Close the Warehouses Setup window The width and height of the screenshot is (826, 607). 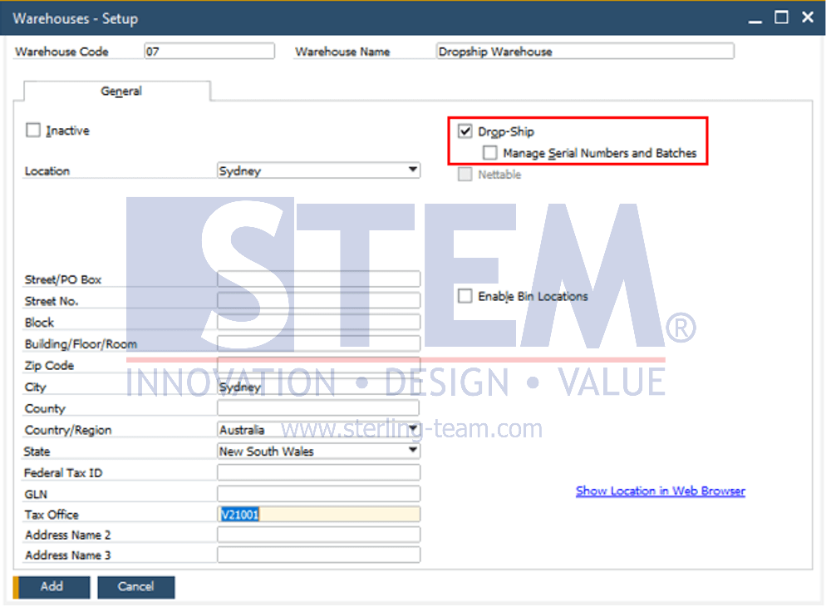[x=808, y=17]
